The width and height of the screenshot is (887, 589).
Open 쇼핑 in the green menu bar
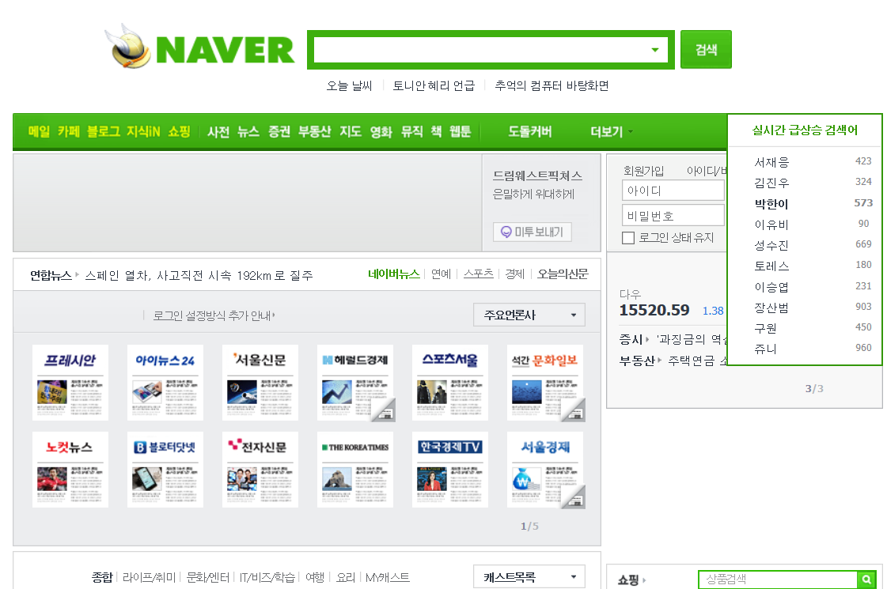tap(179, 132)
